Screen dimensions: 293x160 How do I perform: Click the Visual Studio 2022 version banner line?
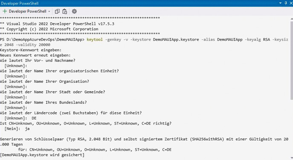click(57, 24)
